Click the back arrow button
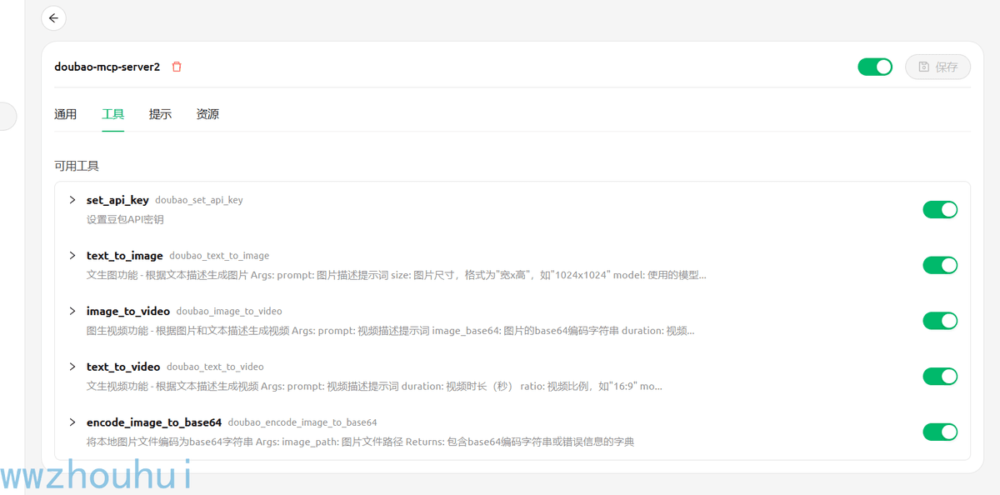 tap(53, 17)
